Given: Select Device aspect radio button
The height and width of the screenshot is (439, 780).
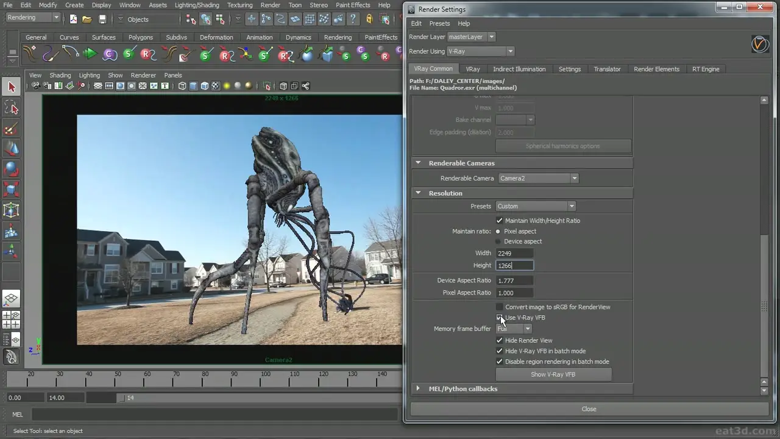Looking at the screenshot, I should pos(498,241).
